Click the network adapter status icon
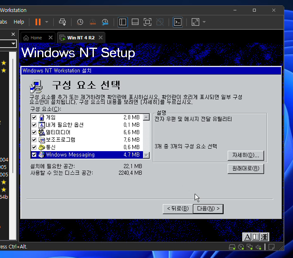293x258 pixels. click(x=250, y=247)
